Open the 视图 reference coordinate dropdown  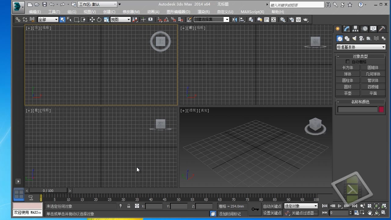click(120, 20)
